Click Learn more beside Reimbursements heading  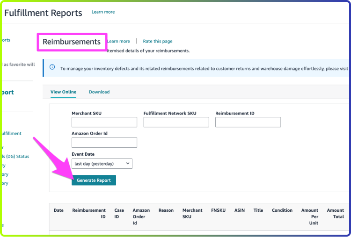click(x=118, y=41)
